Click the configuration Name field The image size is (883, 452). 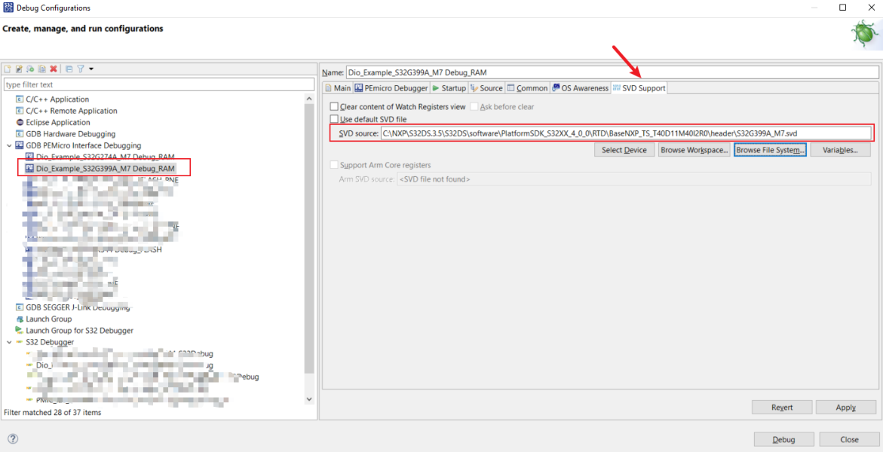pos(612,72)
